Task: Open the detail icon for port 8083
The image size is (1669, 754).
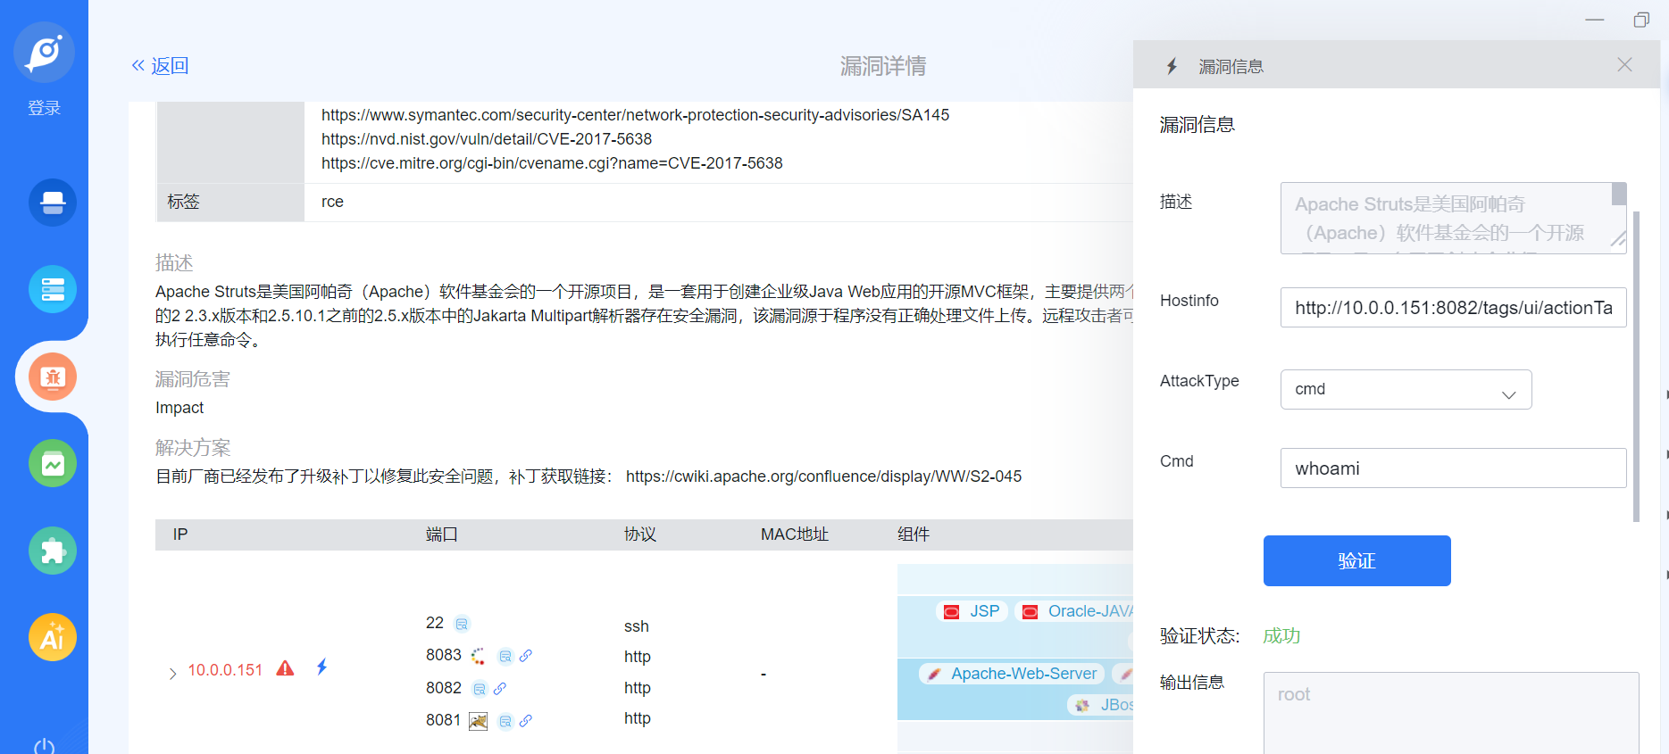Action: 505,656
